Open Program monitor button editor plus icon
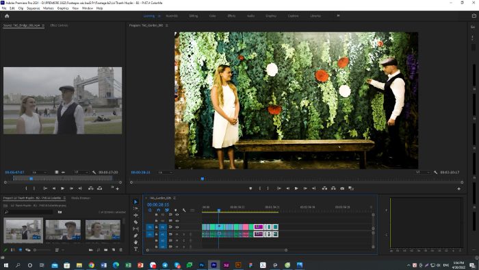The height and width of the screenshot is (270, 479). tap(458, 188)
